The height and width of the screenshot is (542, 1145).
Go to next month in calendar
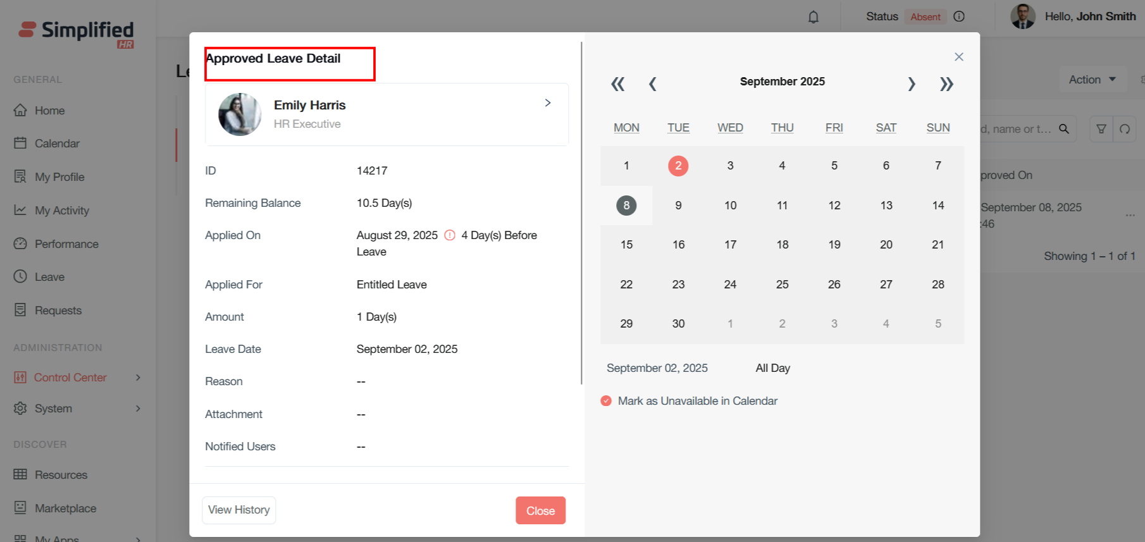click(912, 83)
